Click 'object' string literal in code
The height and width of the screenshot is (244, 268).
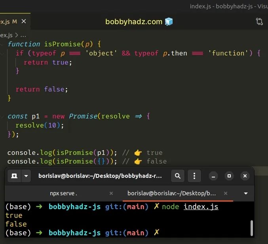[101, 53]
